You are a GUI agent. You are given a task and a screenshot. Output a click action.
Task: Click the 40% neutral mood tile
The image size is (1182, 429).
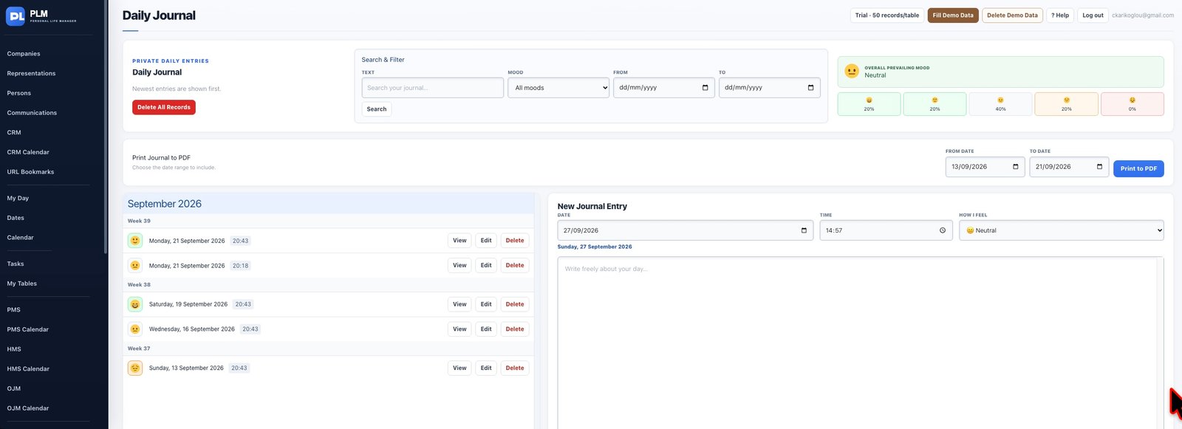(1000, 104)
